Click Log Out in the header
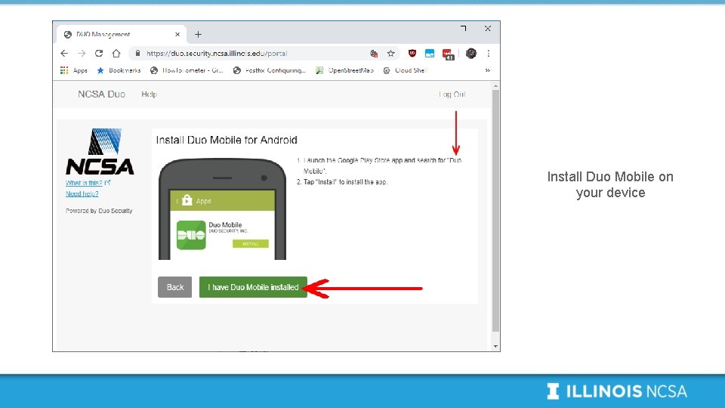The image size is (725, 408). click(x=452, y=94)
